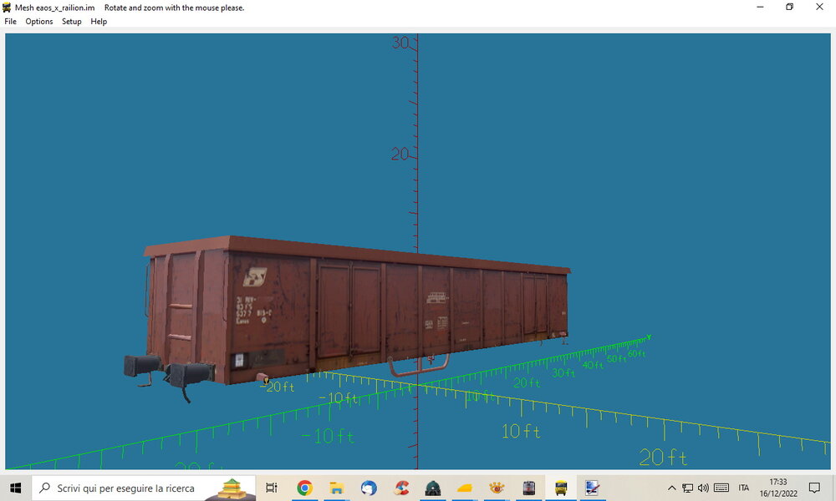Image resolution: width=836 pixels, height=501 pixels.
Task: Open Google Chrome from taskbar
Action: click(x=304, y=488)
